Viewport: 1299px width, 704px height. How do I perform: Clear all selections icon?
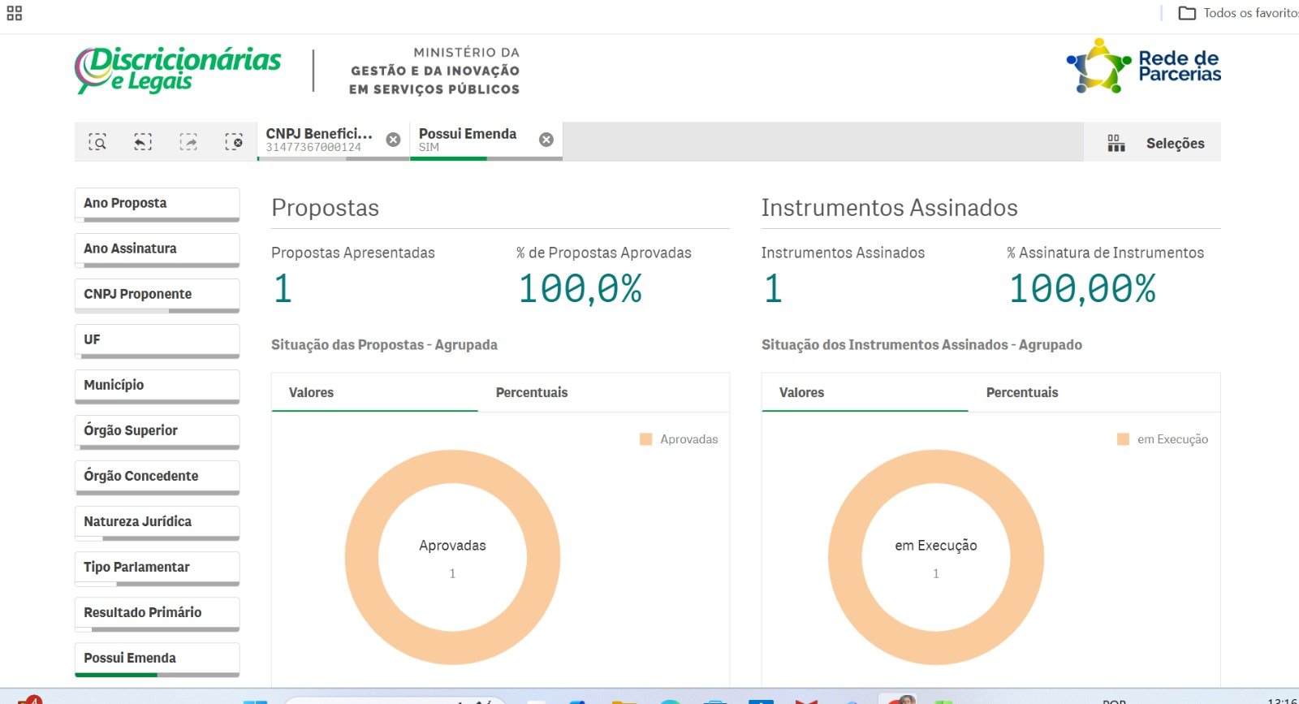(x=234, y=143)
